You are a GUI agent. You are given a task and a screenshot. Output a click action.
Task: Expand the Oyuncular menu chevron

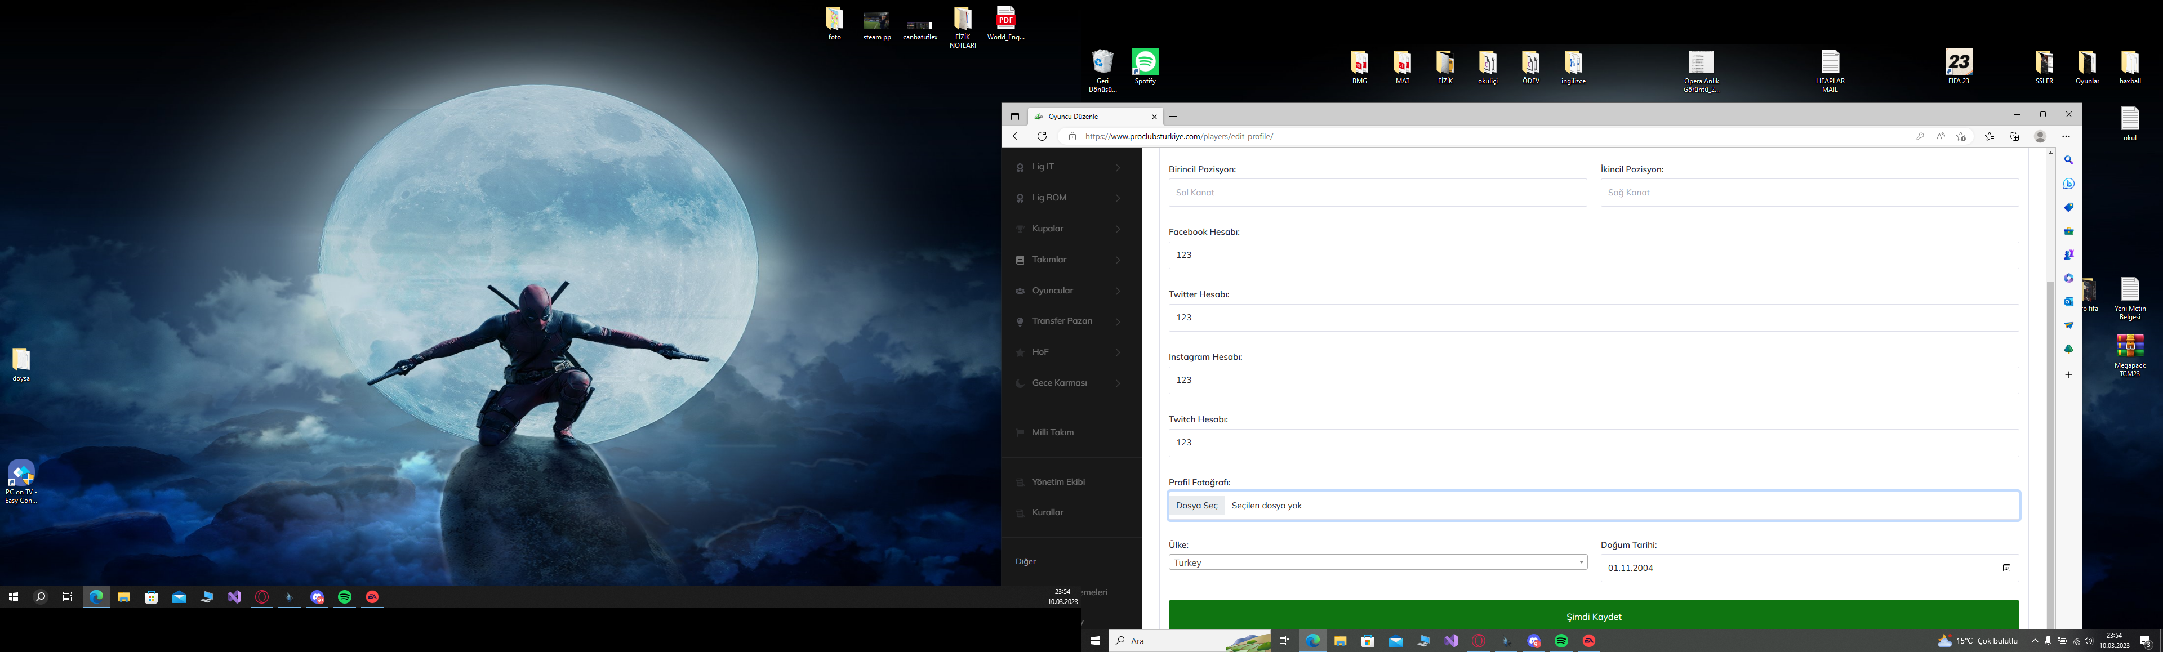[1118, 291]
